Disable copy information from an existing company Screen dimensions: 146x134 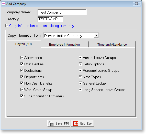point(7,26)
